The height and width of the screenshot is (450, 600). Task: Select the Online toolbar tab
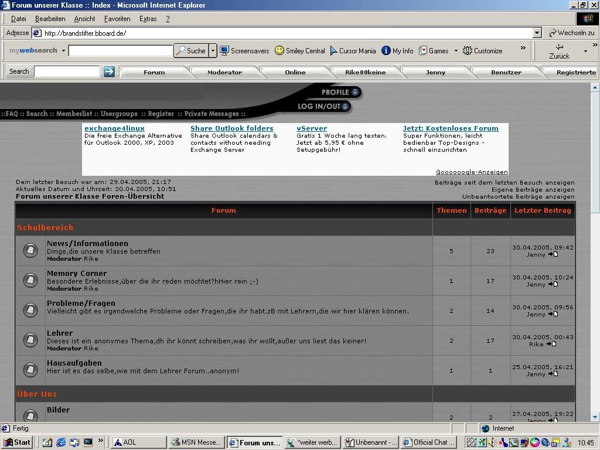pos(295,72)
